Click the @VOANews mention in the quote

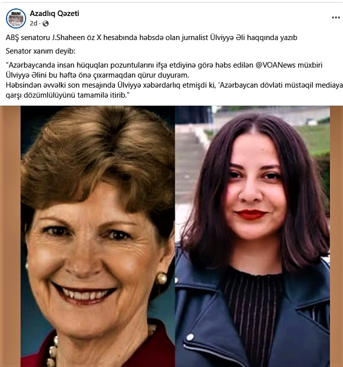click(275, 65)
